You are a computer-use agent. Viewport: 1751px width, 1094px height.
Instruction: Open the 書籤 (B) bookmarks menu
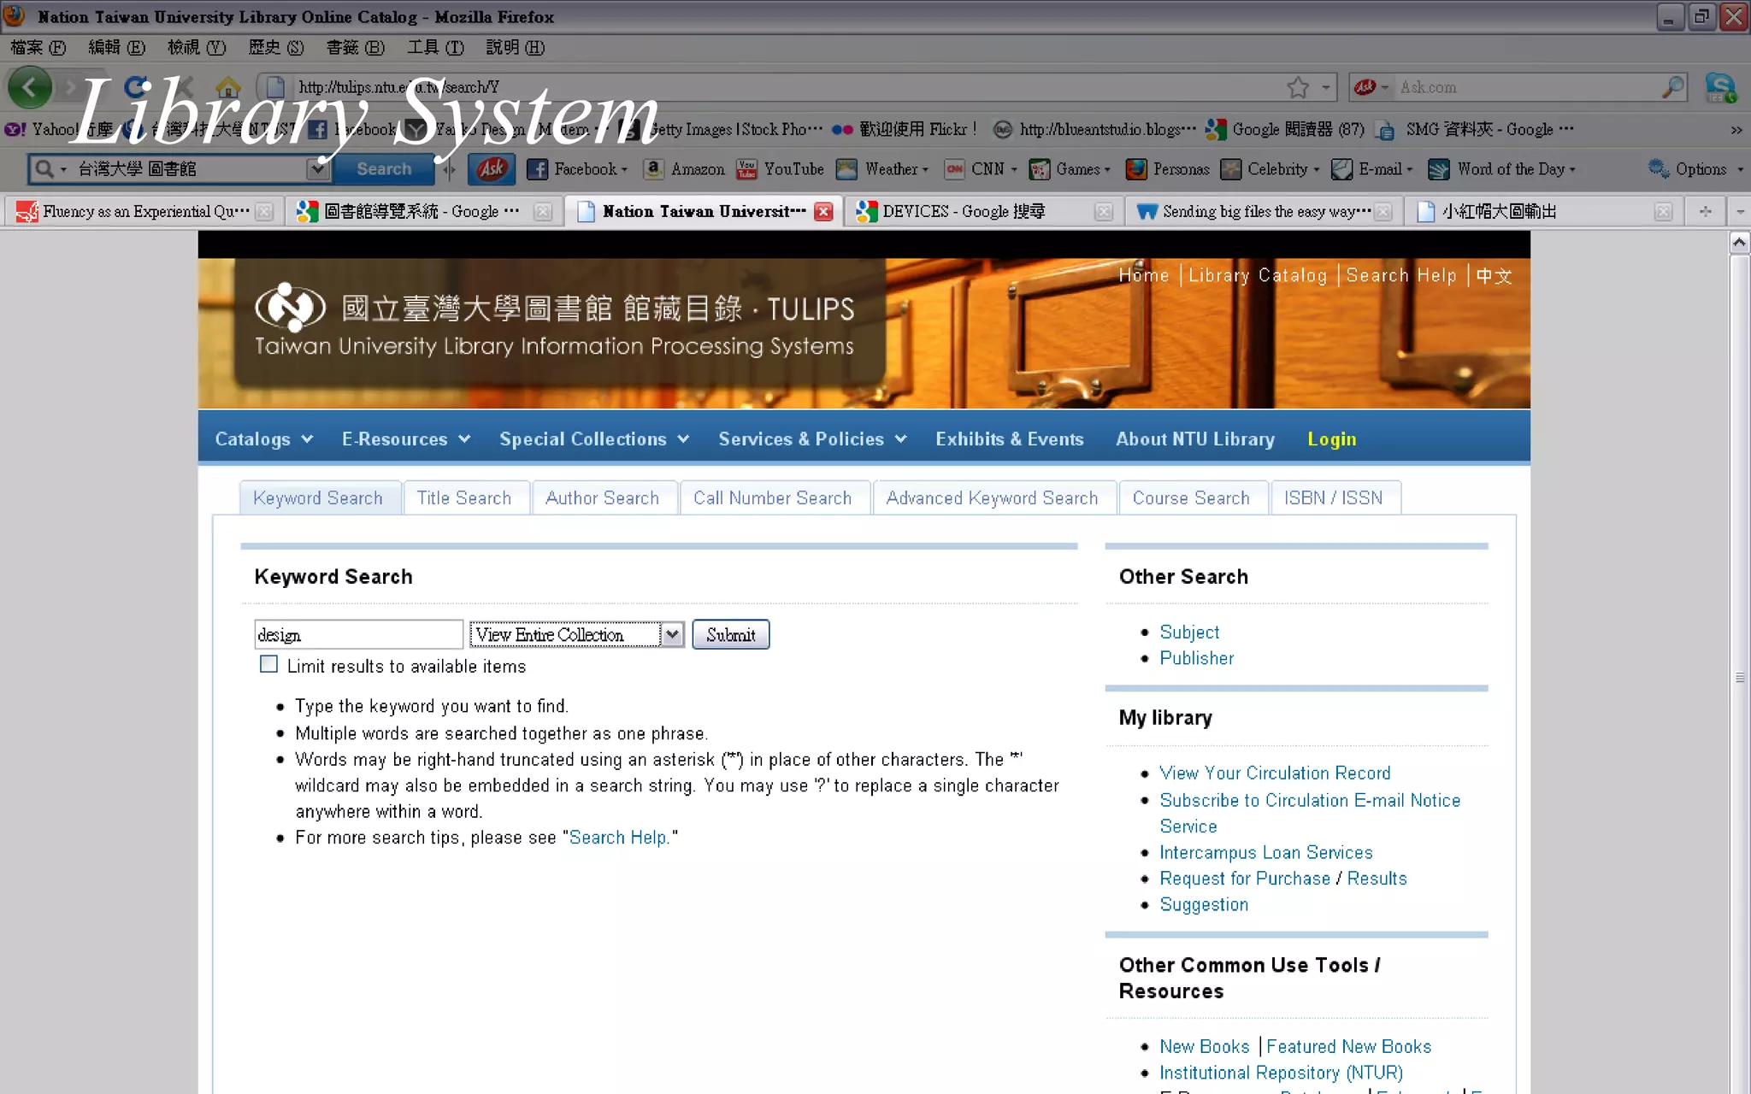coord(355,48)
